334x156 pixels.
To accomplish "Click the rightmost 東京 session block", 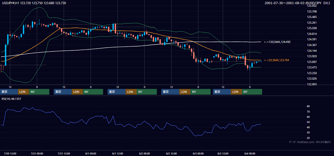I will pos(222,92).
